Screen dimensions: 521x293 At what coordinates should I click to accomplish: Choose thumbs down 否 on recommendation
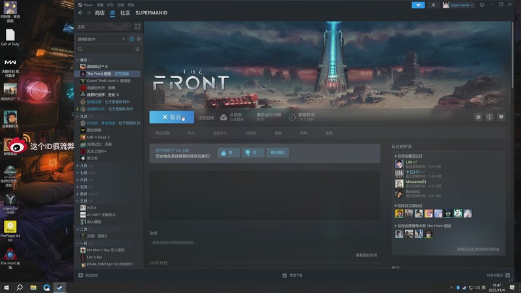pyautogui.click(x=253, y=152)
